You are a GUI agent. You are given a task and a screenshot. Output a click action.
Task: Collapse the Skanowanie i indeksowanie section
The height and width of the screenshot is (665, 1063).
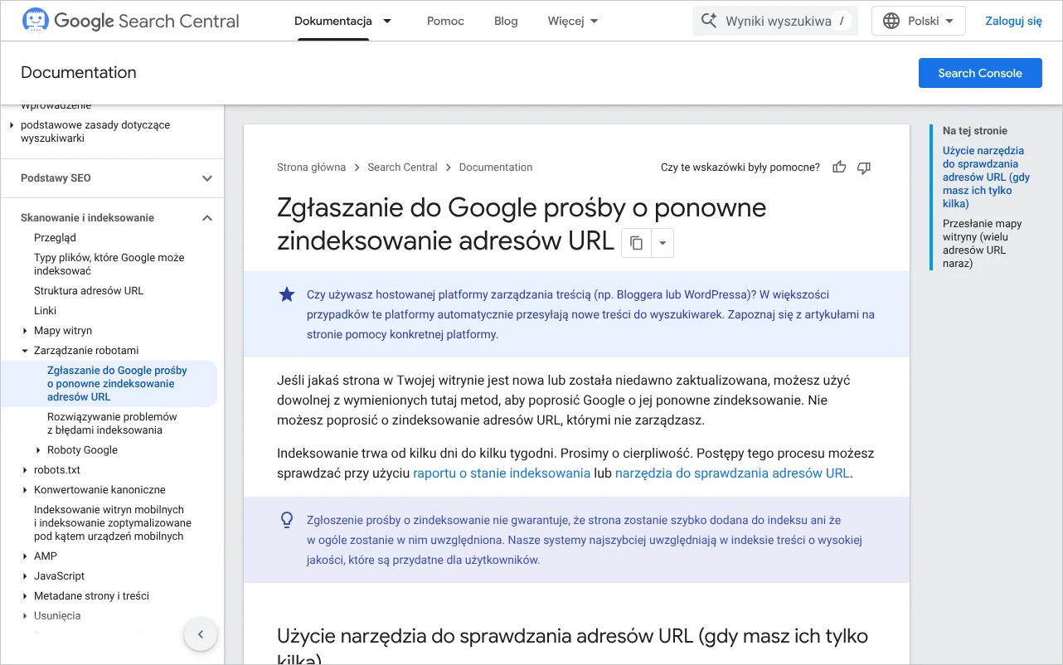click(x=207, y=218)
